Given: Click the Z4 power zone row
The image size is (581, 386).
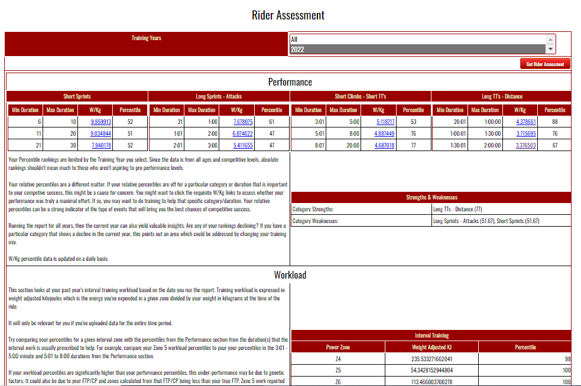Looking at the screenshot, I should (x=337, y=359).
